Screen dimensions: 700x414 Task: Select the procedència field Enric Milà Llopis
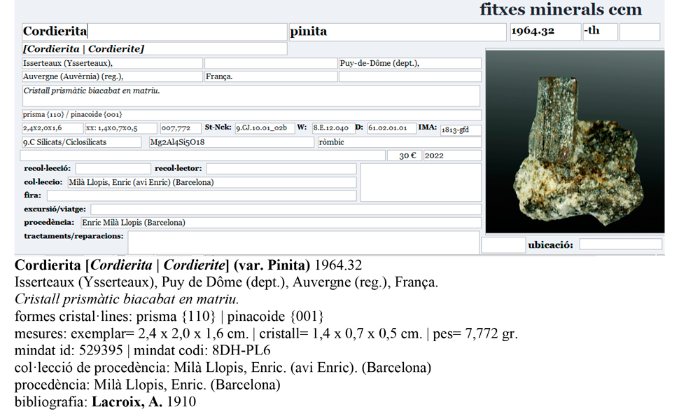pos(281,222)
